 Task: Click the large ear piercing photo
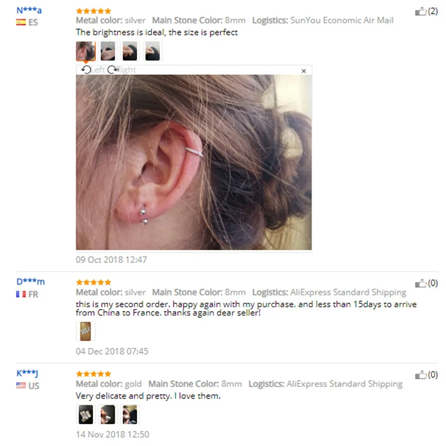pyautogui.click(x=193, y=162)
